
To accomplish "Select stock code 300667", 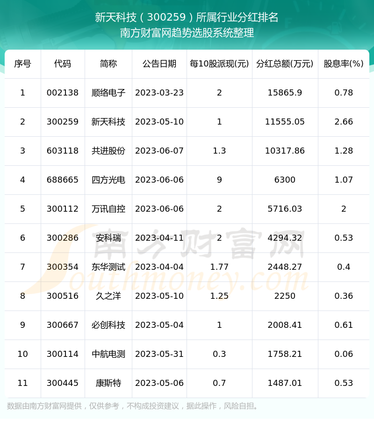I will point(63,325).
